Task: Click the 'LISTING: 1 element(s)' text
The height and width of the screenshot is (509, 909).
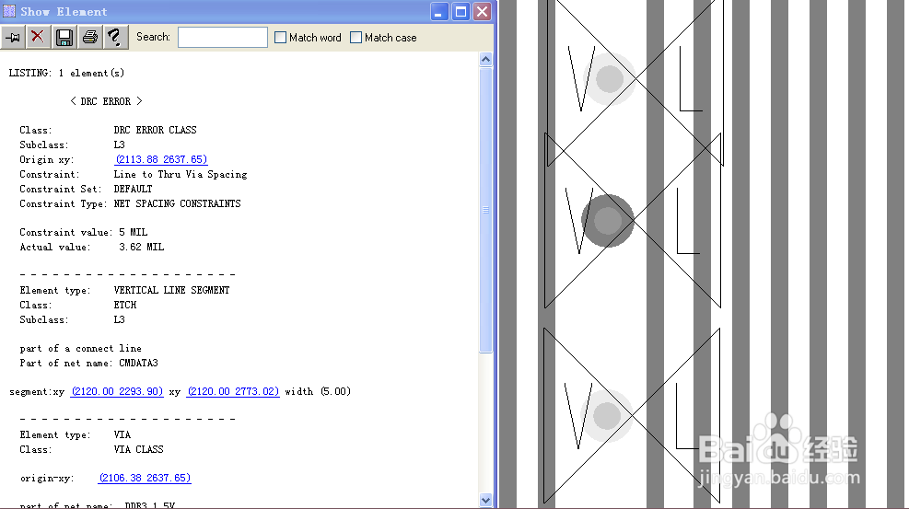Action: [x=66, y=73]
